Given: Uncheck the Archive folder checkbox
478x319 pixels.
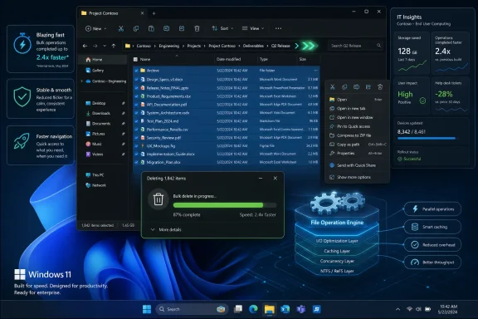Looking at the screenshot, I should coord(136,71).
